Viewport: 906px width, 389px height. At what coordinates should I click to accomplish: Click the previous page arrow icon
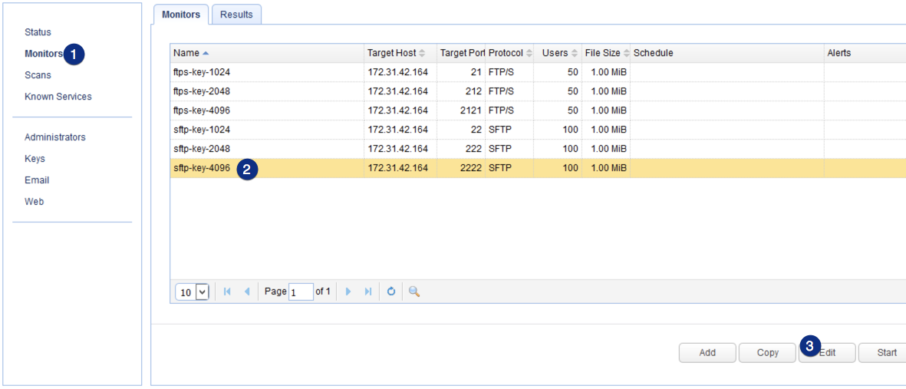pos(247,292)
